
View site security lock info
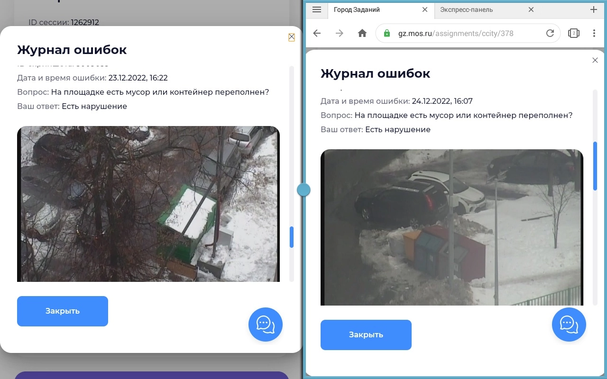pyautogui.click(x=387, y=33)
